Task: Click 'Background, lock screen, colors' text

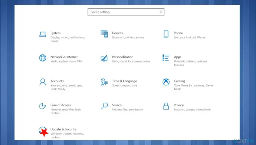Action: [x=131, y=62]
